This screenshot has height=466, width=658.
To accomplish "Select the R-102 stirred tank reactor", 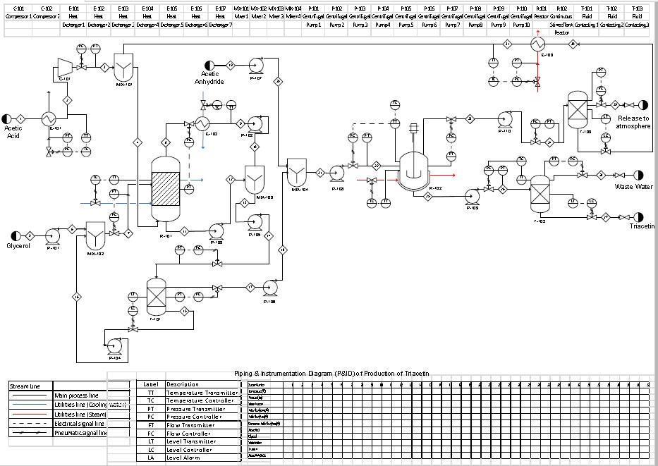I will 414,169.
